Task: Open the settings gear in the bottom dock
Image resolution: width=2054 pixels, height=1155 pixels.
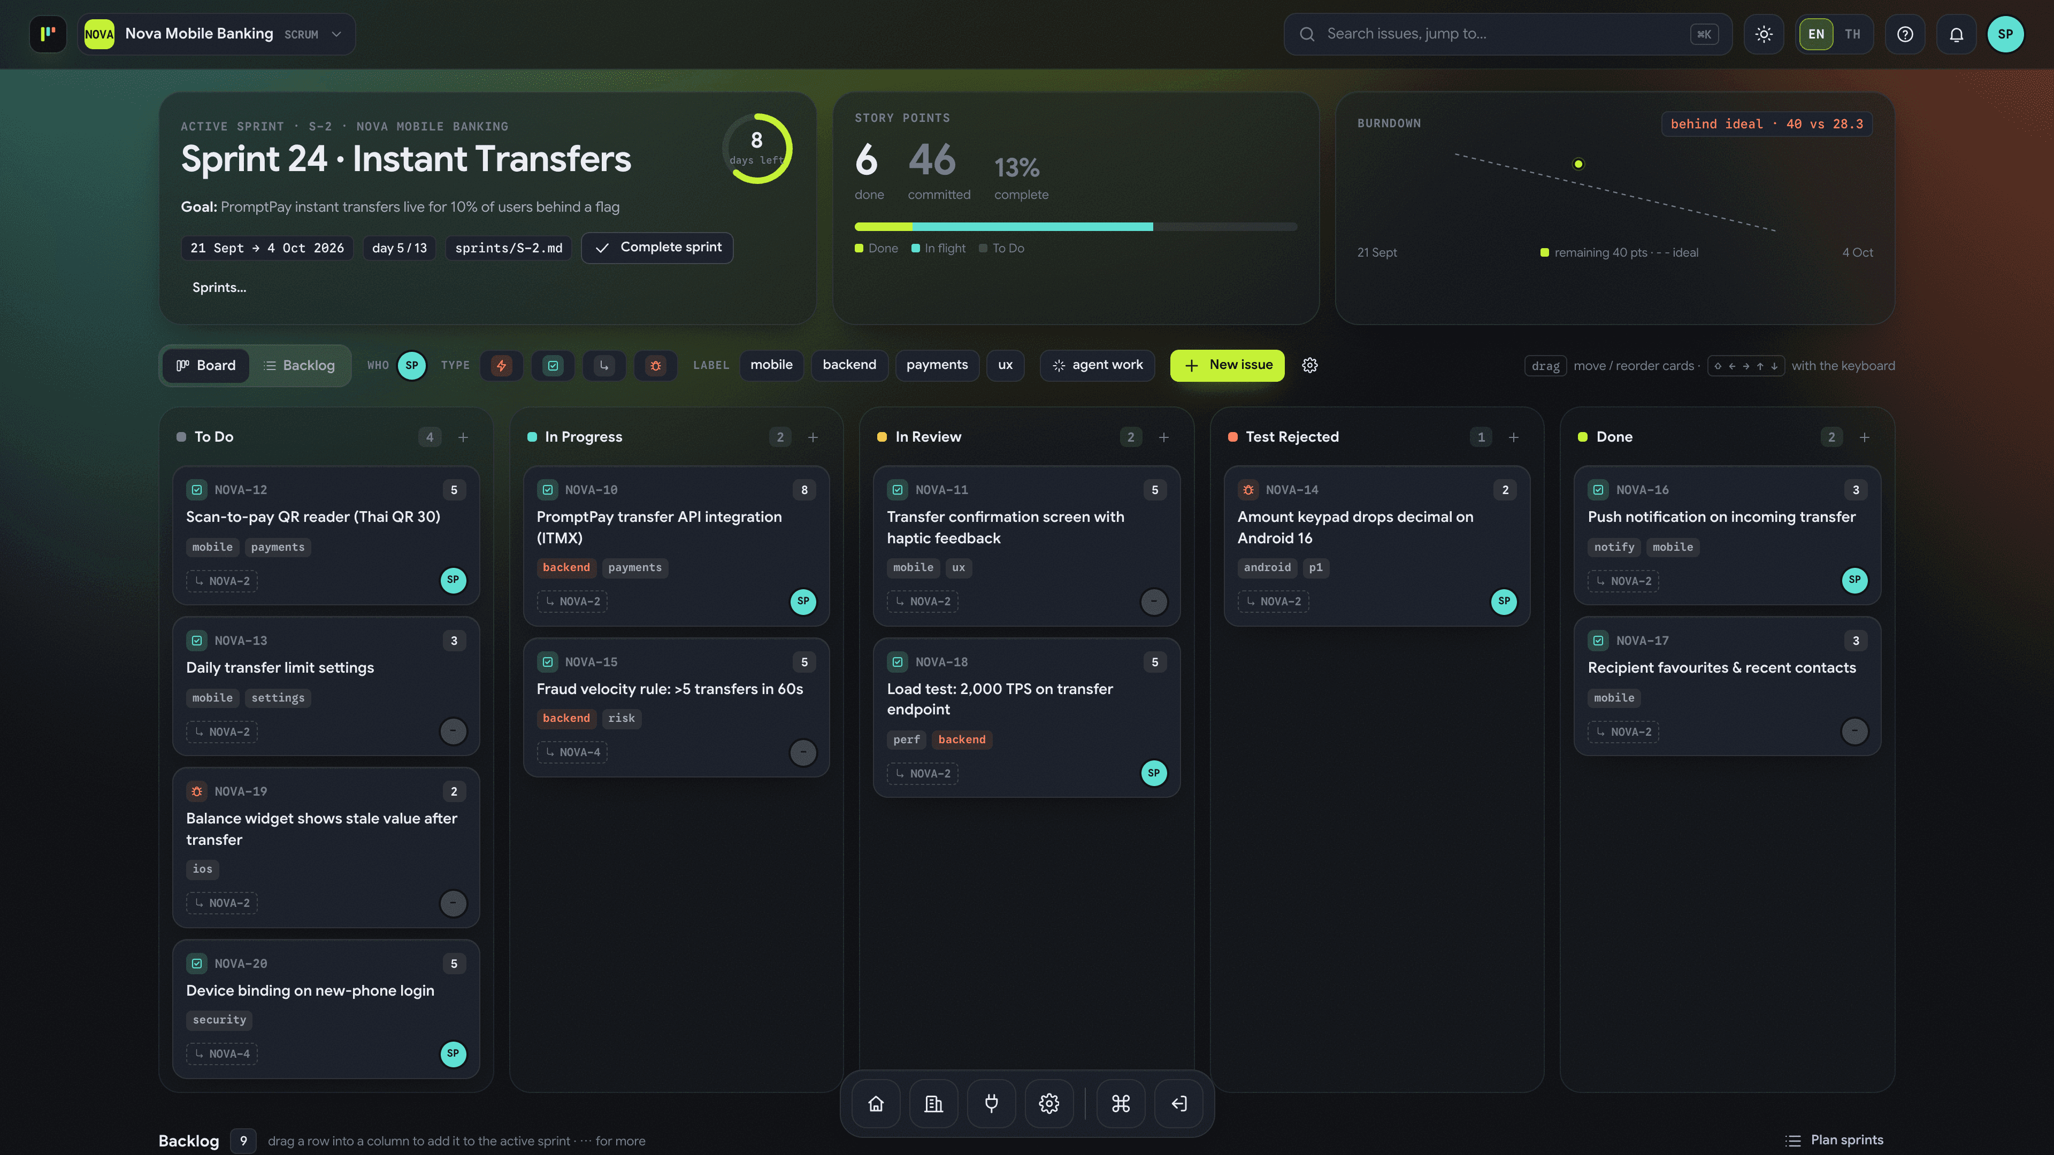Action: coord(1048,1103)
